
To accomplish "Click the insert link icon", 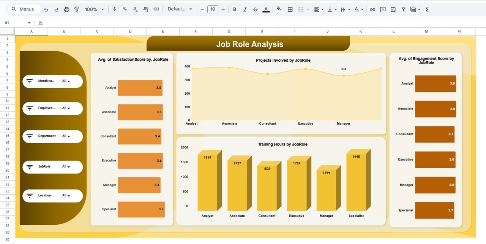I will coord(372,9).
